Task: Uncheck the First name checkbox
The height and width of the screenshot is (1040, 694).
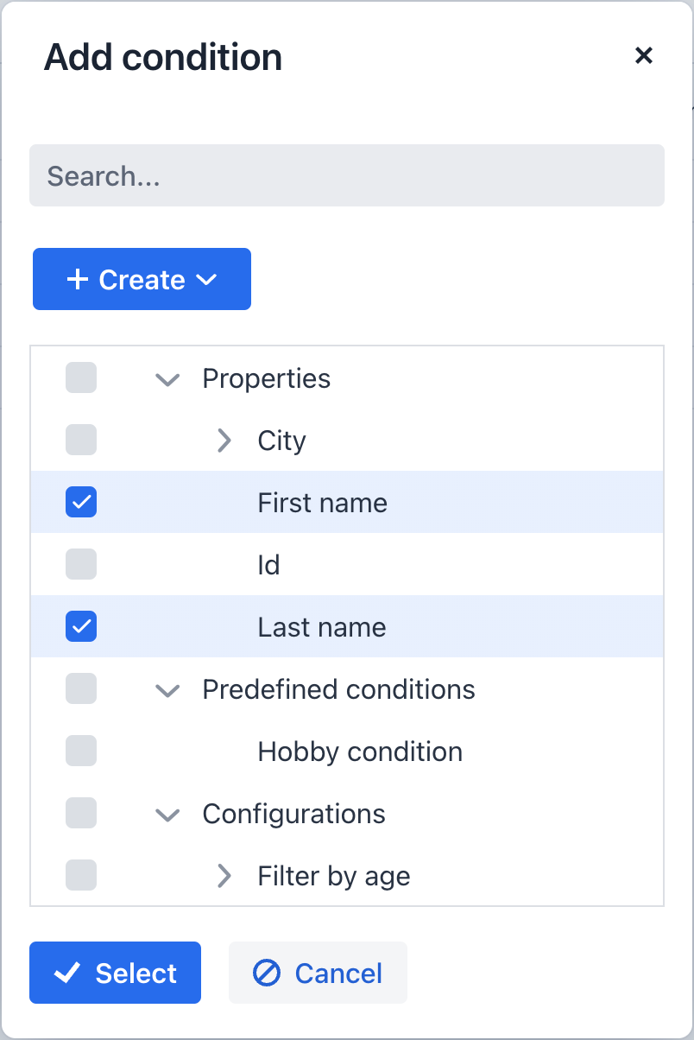Action: (x=80, y=502)
